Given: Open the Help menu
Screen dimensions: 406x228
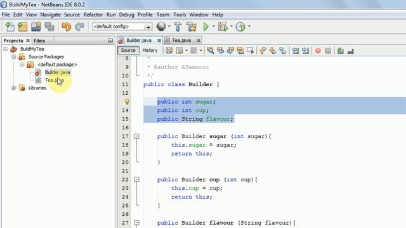Looking at the screenshot, I should click(218, 15).
